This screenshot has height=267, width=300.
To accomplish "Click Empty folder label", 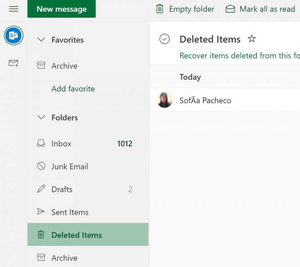I will 192,9.
